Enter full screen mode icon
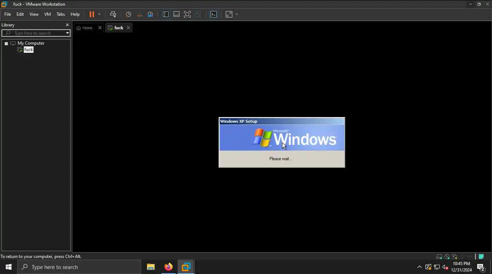This screenshot has height=274, width=492. coord(187,14)
